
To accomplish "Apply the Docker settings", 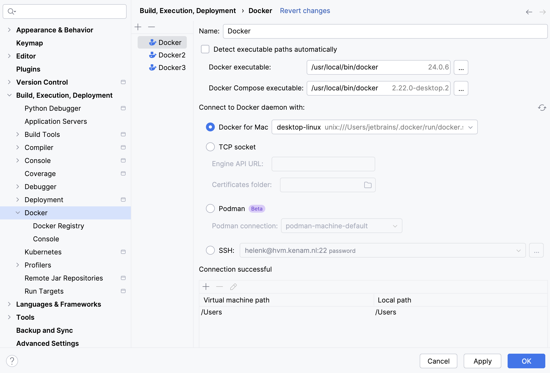I will [x=482, y=361].
